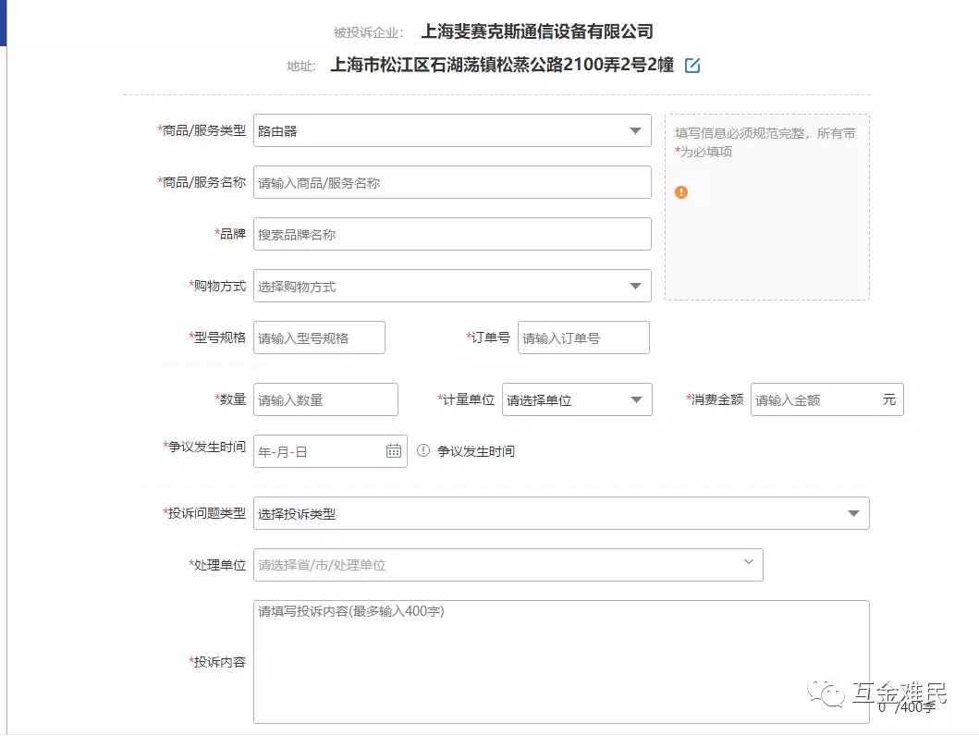This screenshot has height=736, width=979.
Task: Click the address text 上海市松江区石湖荡镇松蒸公路2100弄2号2幢
Action: point(502,65)
